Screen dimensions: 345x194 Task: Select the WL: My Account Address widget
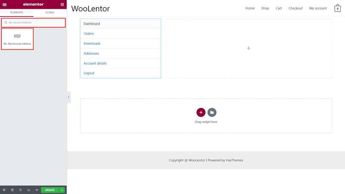(17, 39)
